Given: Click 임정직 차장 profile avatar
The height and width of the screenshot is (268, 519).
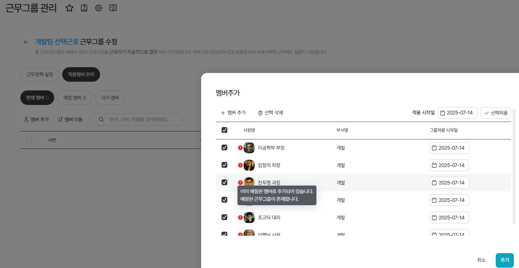Looking at the screenshot, I should tap(249, 165).
